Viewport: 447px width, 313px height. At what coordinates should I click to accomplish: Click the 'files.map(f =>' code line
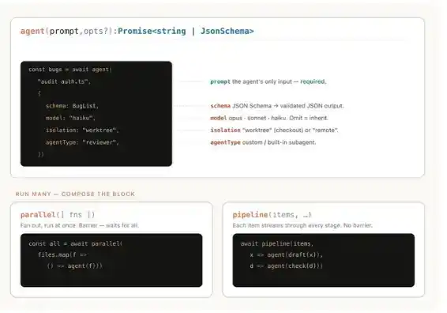(62, 255)
